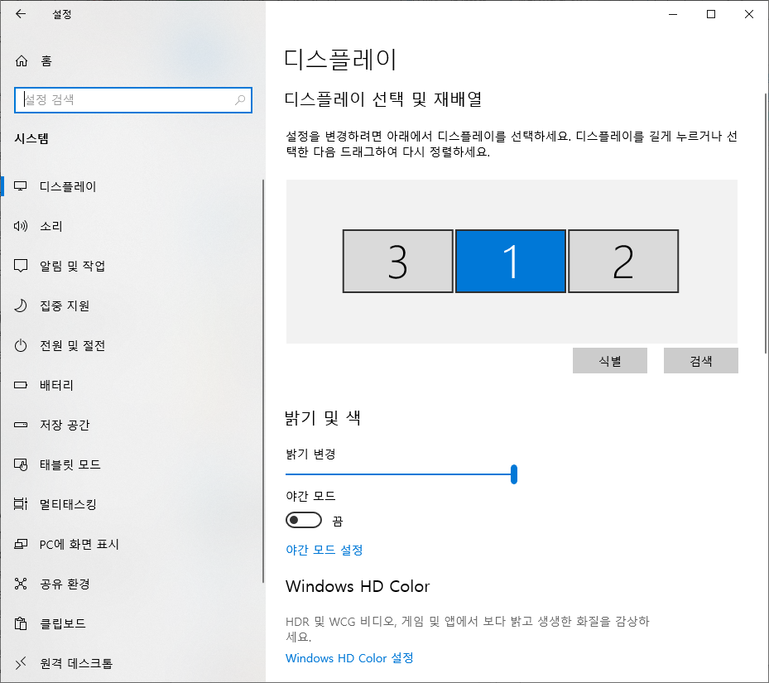Click the 클립보드 clipboard icon
Screen dimensions: 769x683
(x=21, y=623)
